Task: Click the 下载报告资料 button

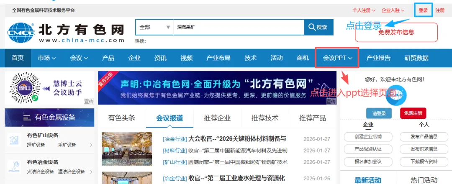Action: 424,161
